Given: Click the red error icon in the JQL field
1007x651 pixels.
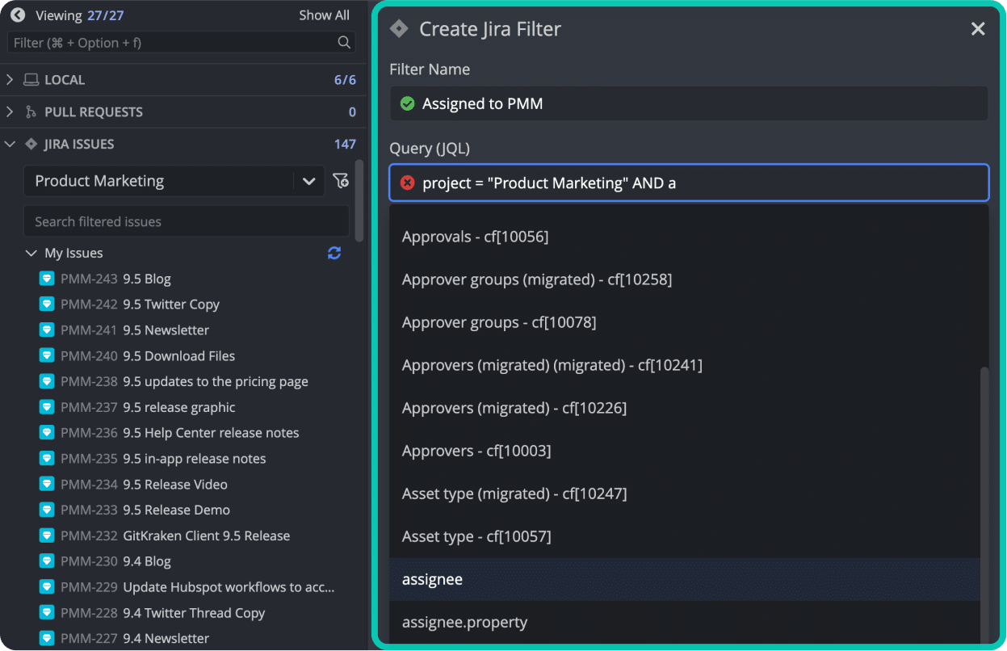Looking at the screenshot, I should [x=409, y=183].
